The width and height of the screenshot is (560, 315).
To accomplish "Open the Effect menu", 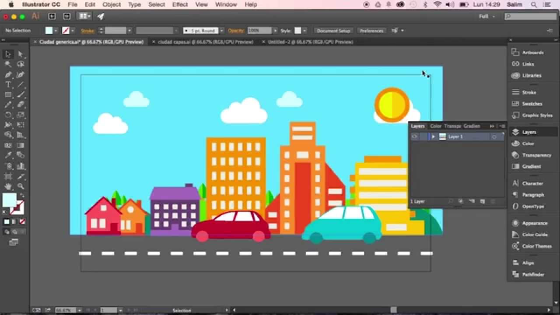I will click(180, 4).
